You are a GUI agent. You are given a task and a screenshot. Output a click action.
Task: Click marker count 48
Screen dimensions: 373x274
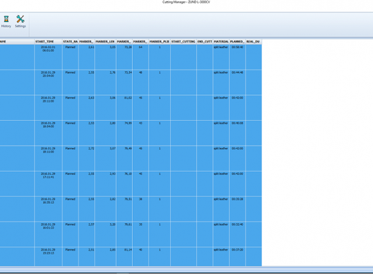pyautogui.click(x=141, y=72)
